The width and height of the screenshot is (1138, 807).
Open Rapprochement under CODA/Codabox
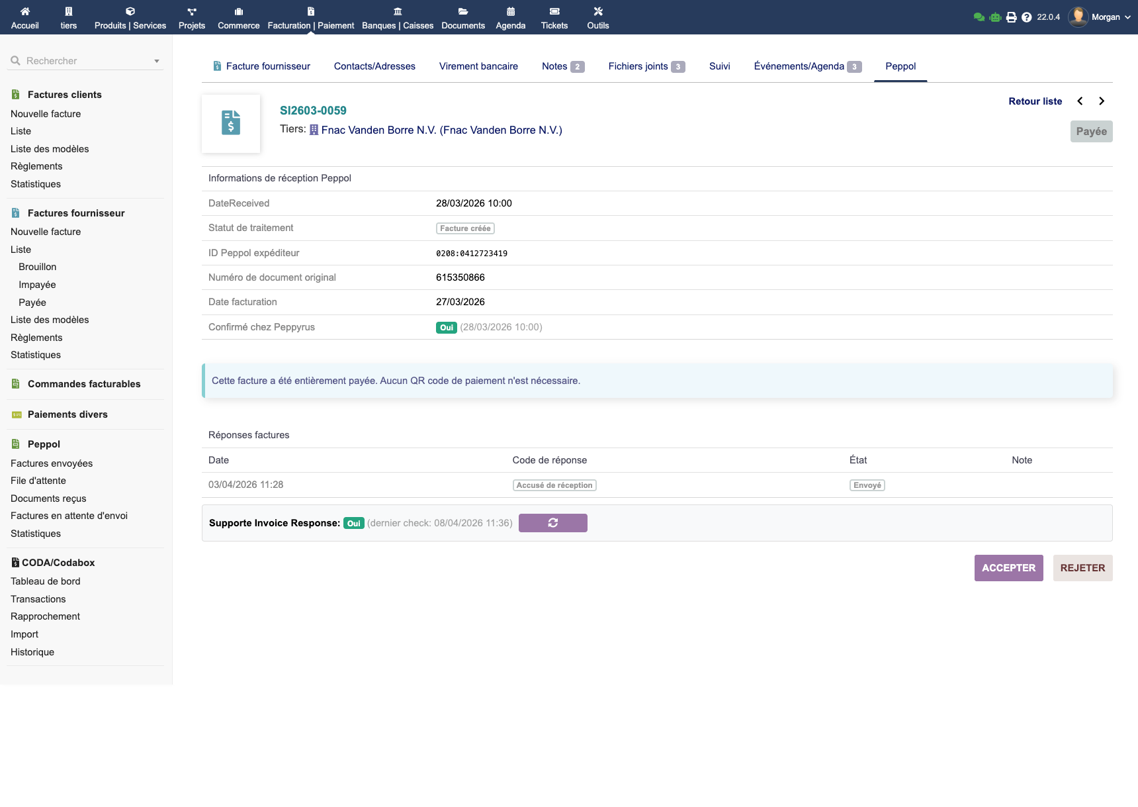45,616
